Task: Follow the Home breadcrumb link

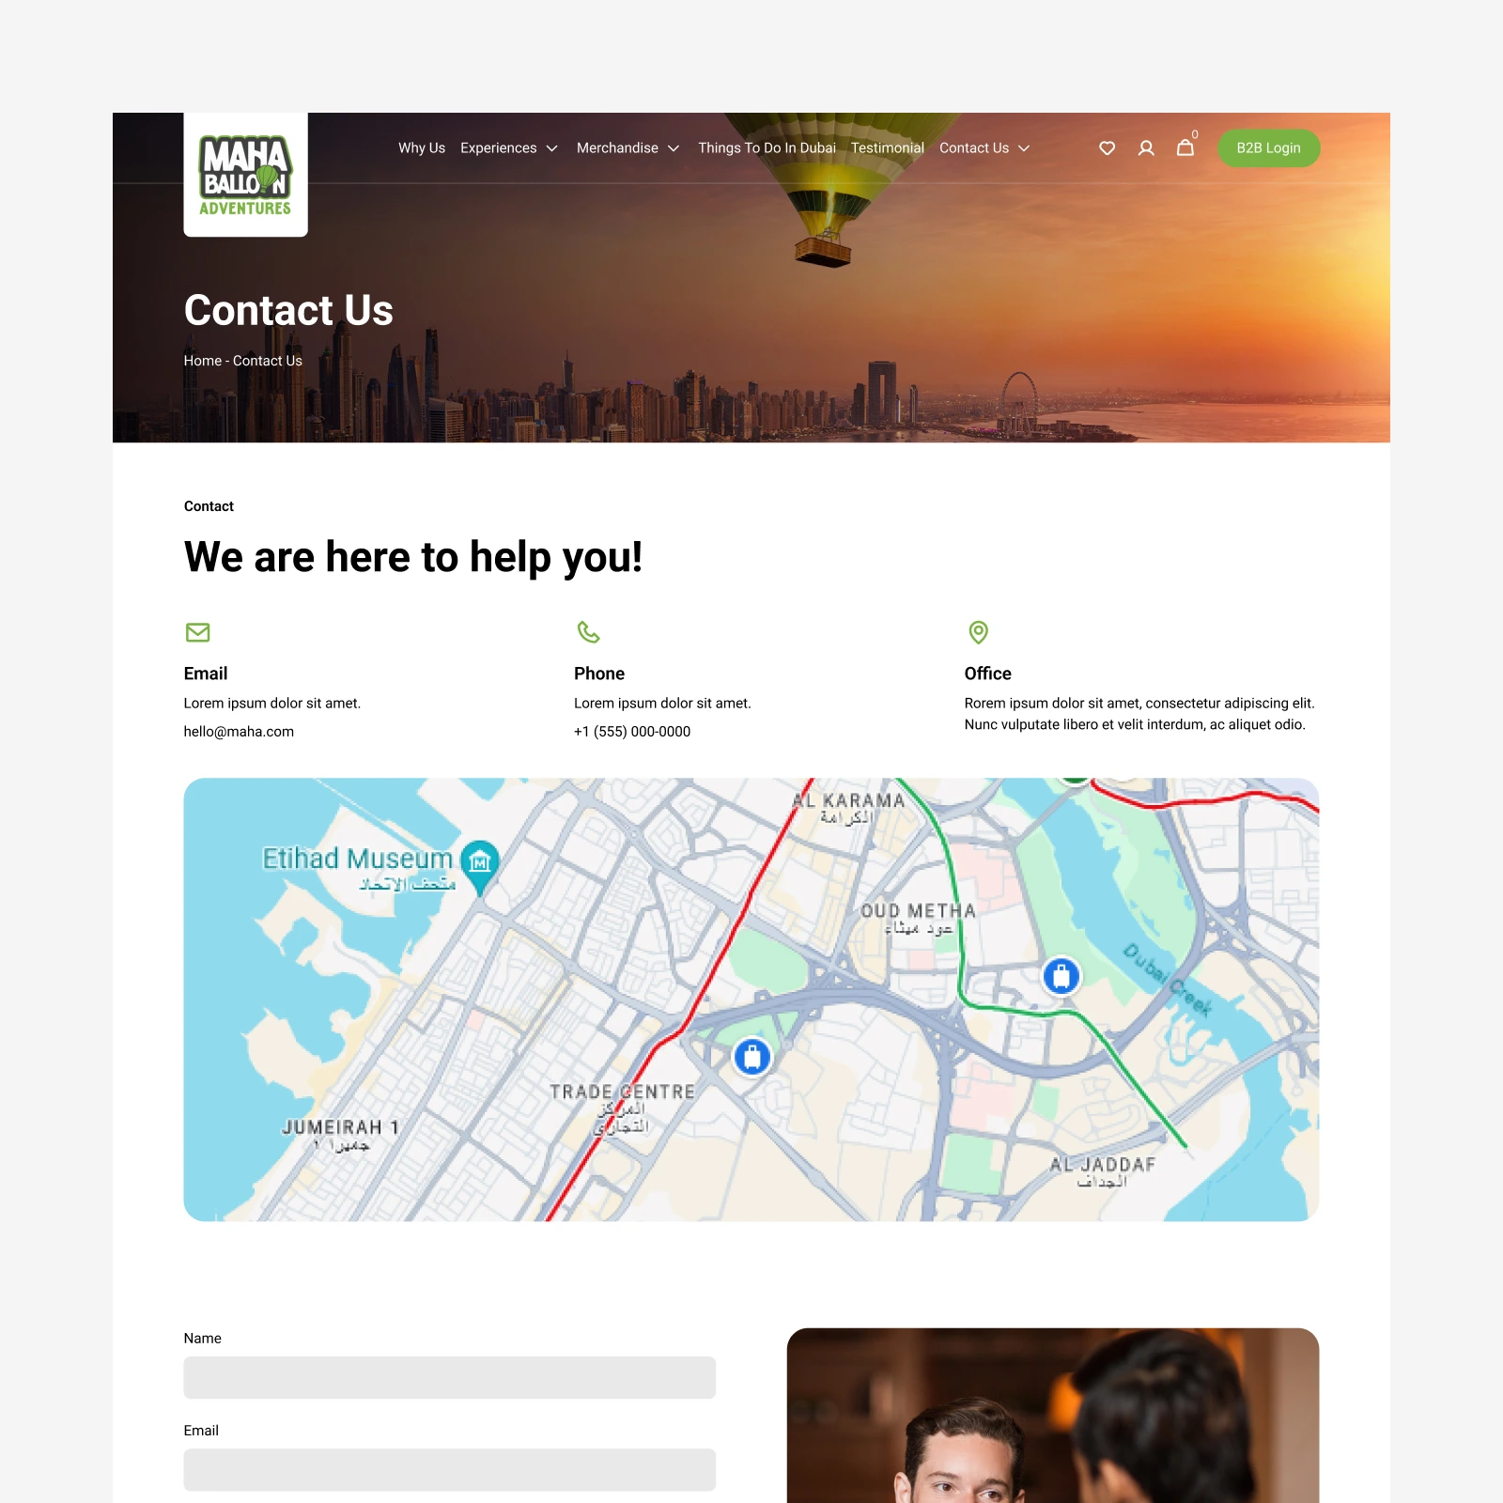Action: point(202,361)
